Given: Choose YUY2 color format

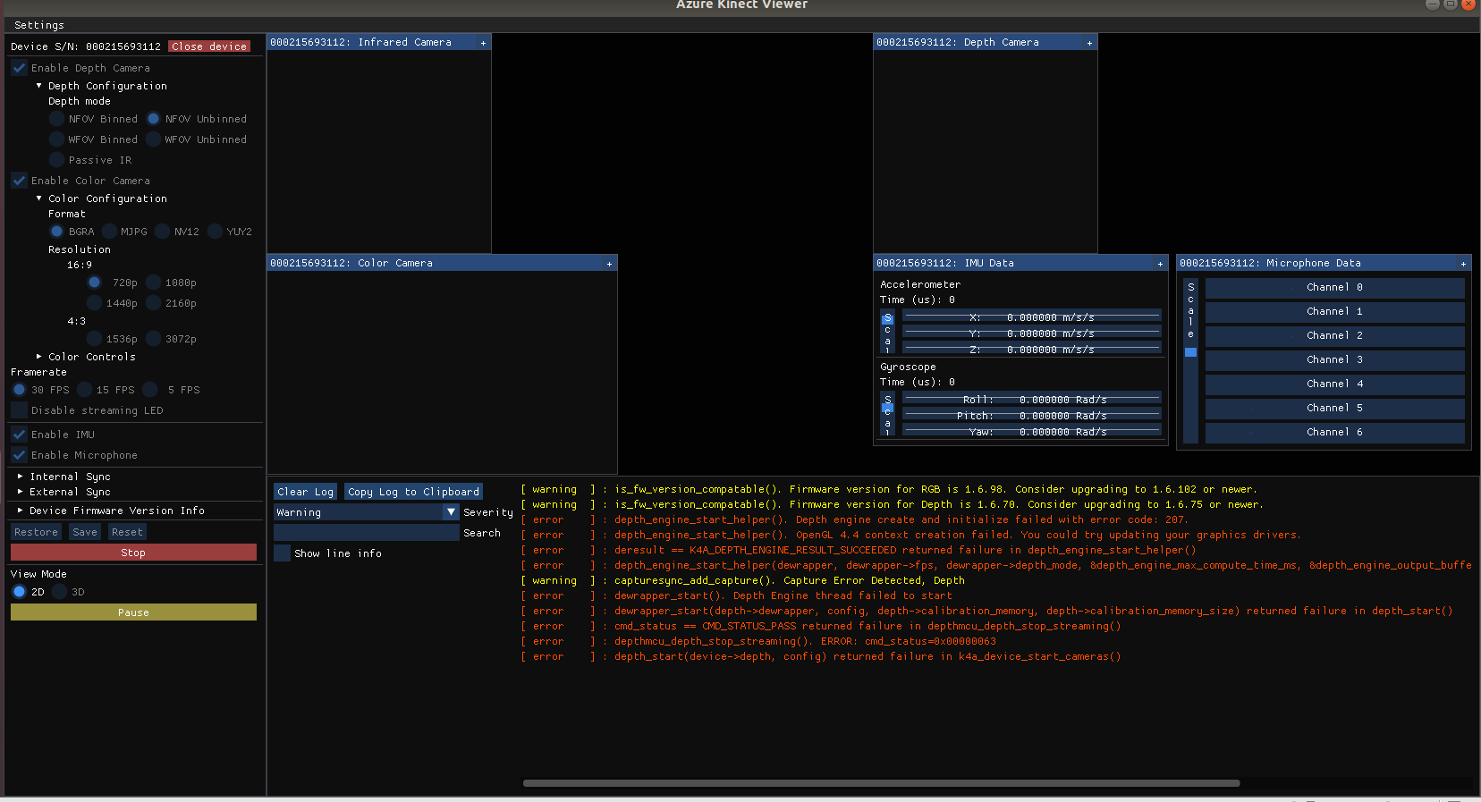Looking at the screenshot, I should pos(215,232).
